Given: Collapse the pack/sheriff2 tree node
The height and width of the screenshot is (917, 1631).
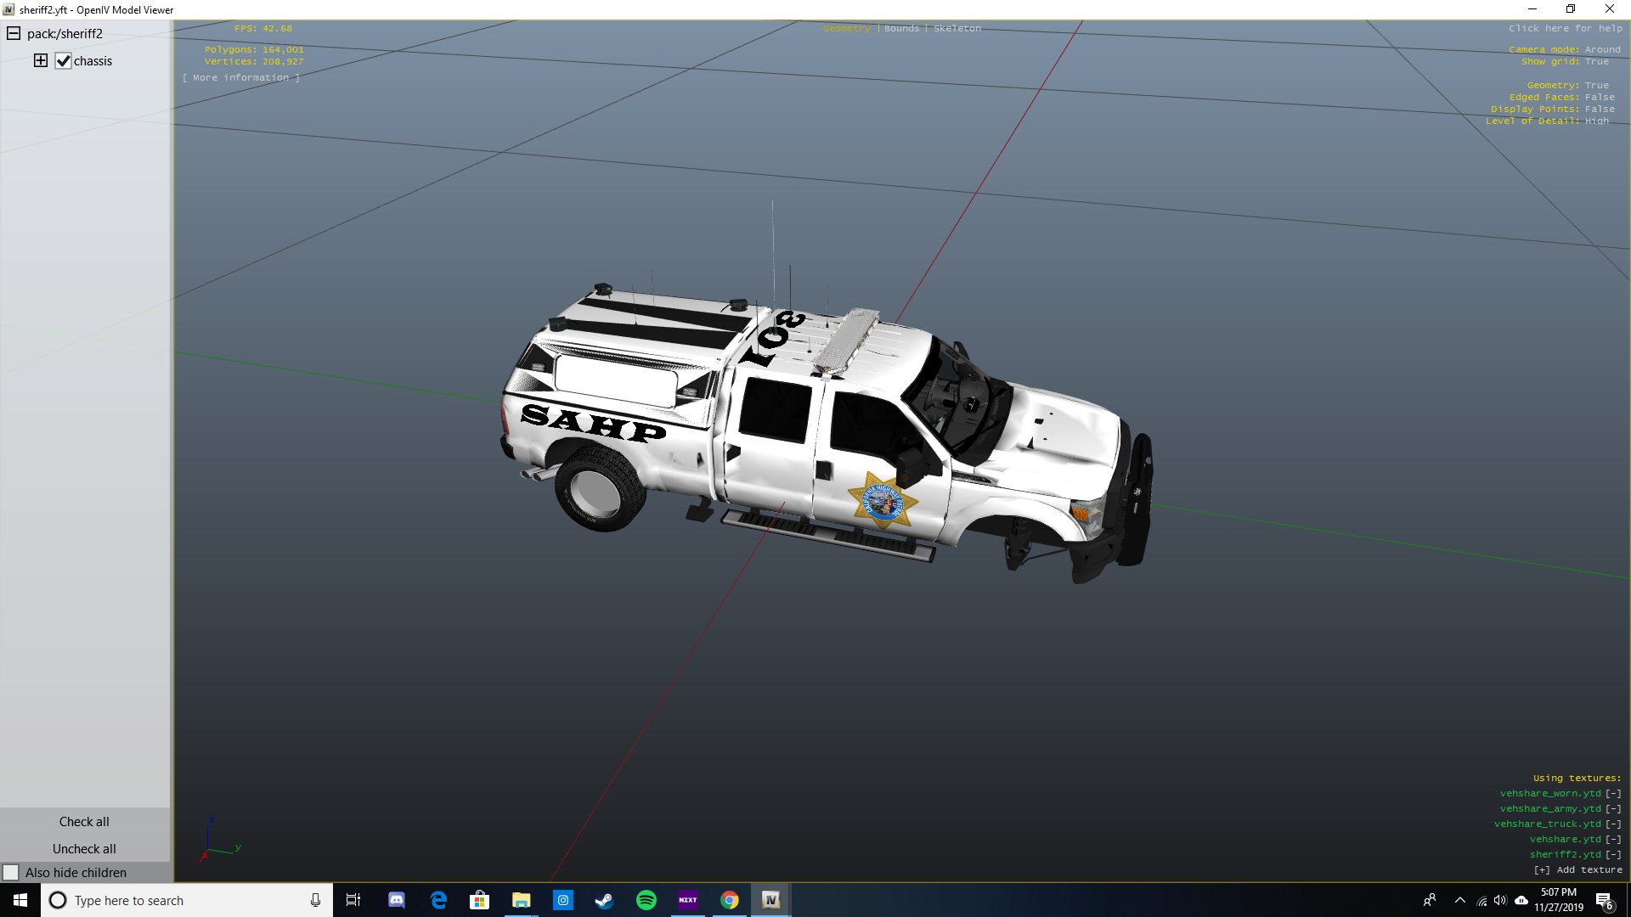Looking at the screenshot, I should point(14,33).
